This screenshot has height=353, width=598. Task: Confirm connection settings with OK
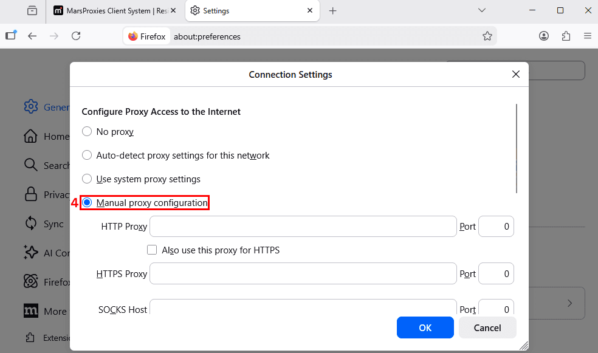click(x=425, y=327)
